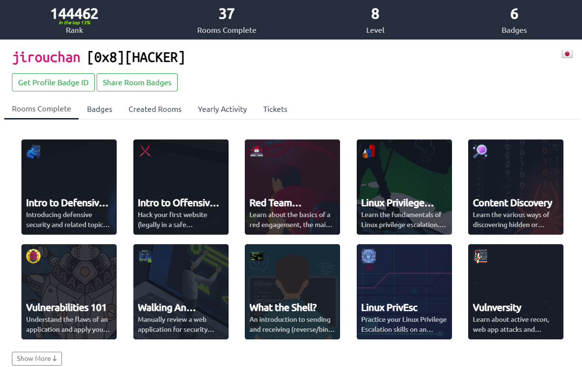582x367 pixels.
Task: Click the crossed swords Intro to Offensive icon
Action: (x=145, y=151)
